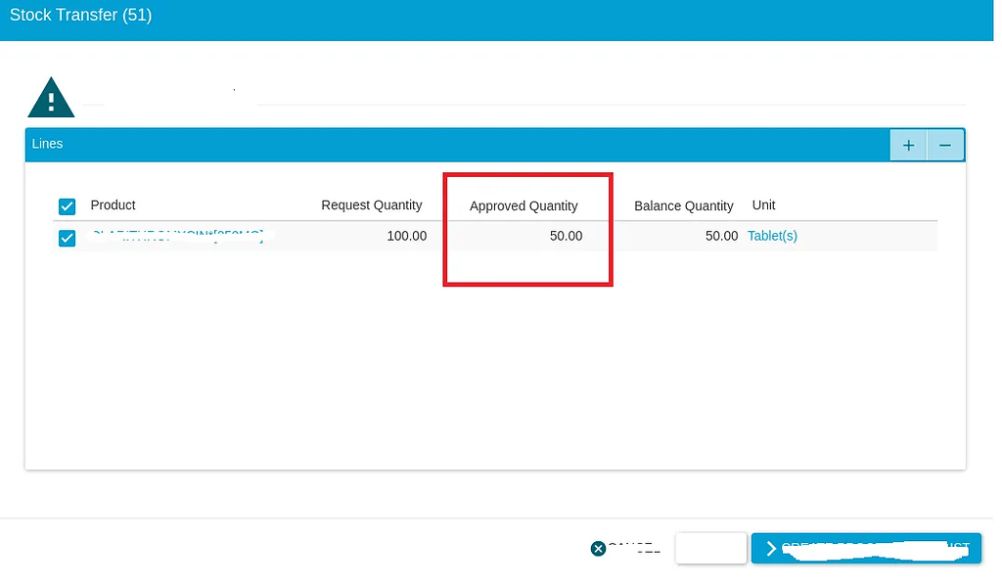Open the Tablet(s) unit link
Viewport: 1002px width, 585px height.
(x=772, y=236)
